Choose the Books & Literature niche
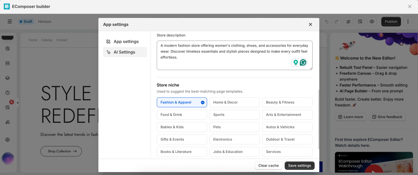 point(182,152)
